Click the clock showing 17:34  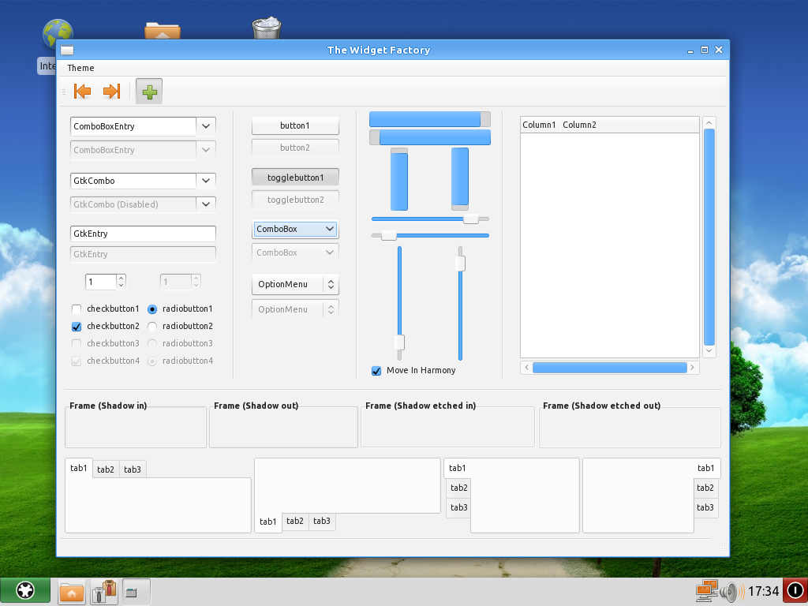tap(764, 591)
